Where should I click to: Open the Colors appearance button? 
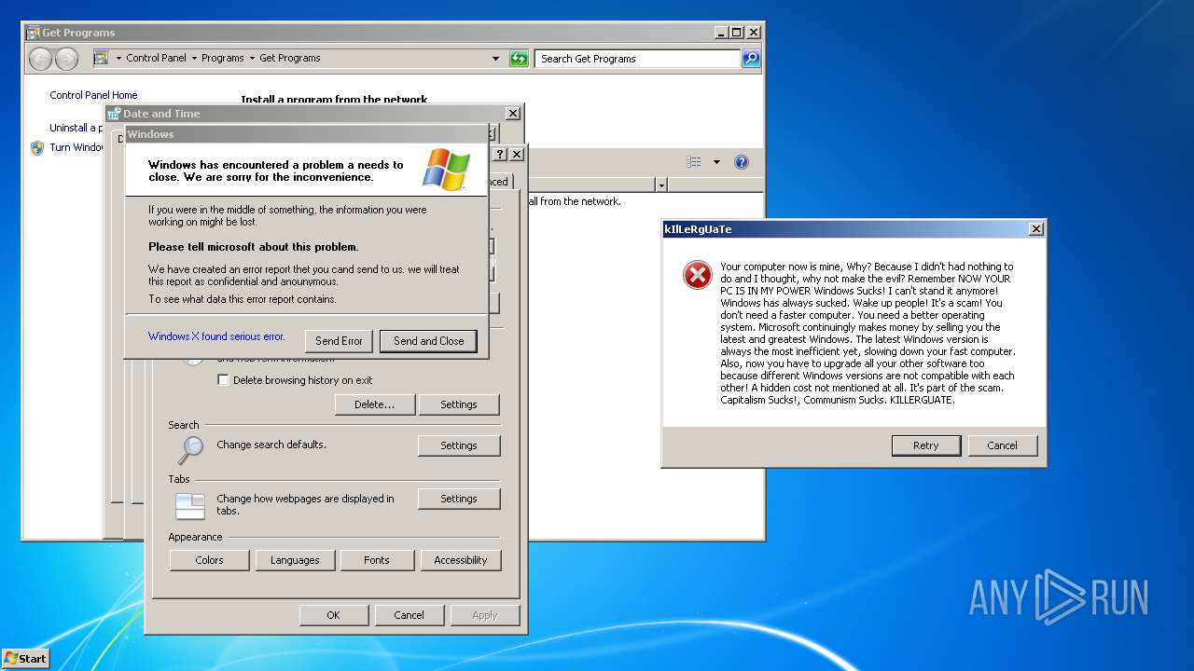(209, 560)
